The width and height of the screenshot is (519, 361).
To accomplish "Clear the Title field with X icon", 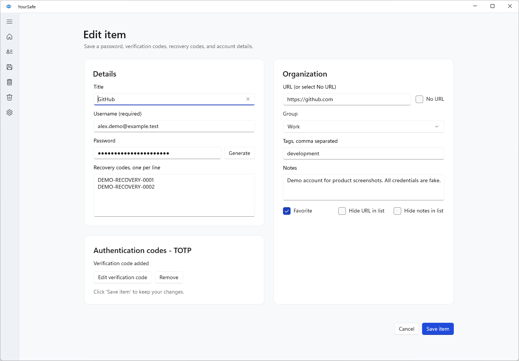I will pyautogui.click(x=248, y=99).
